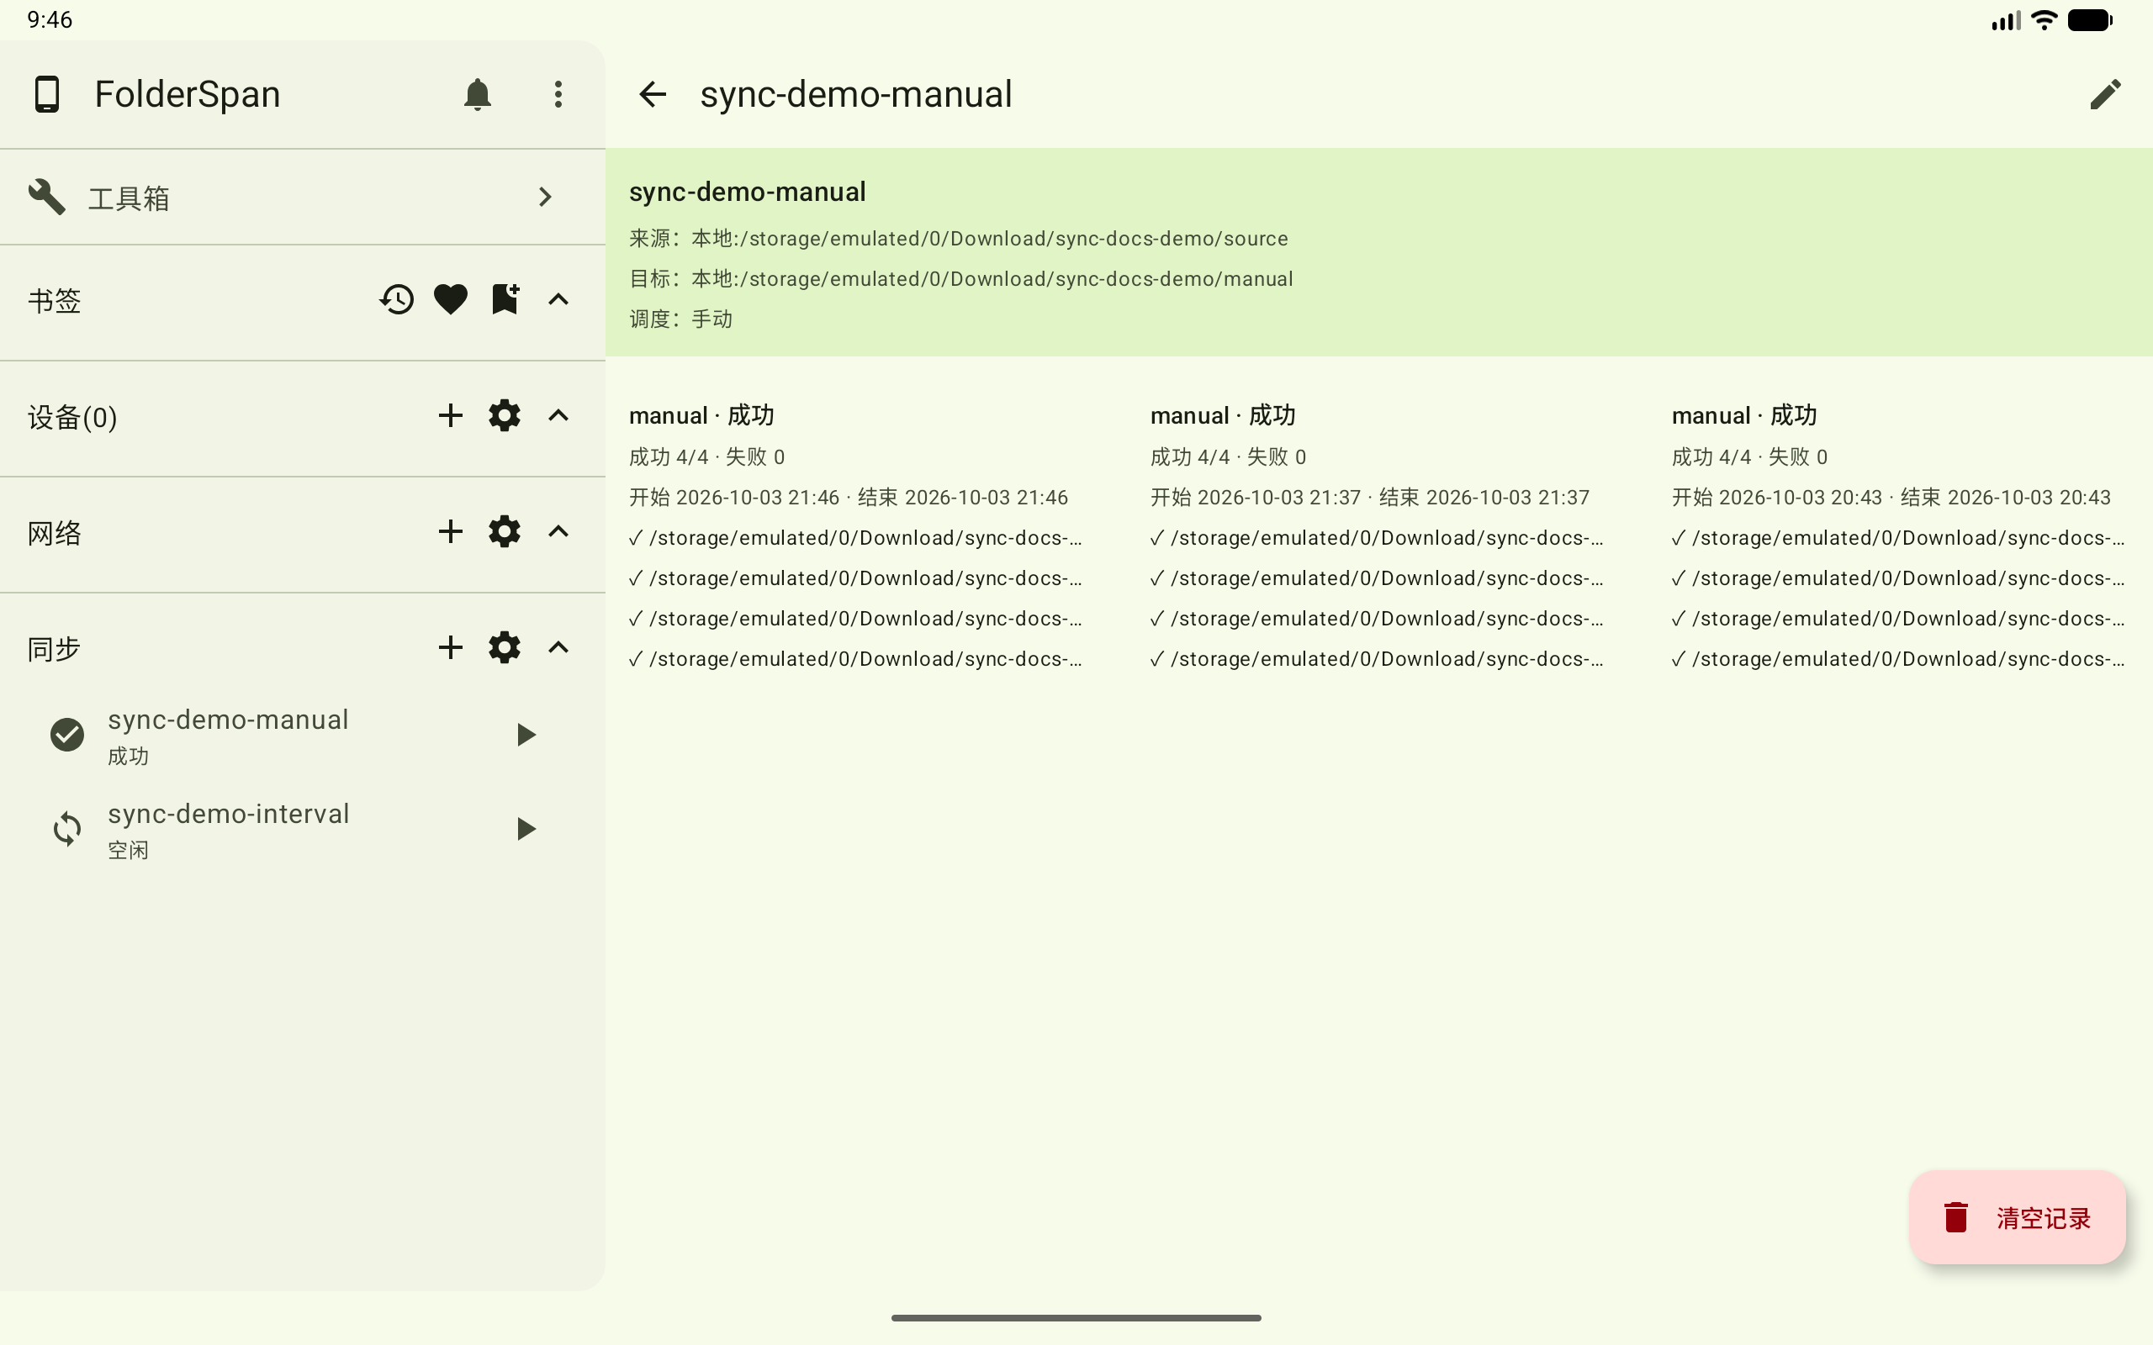Click the 同步 section label
The width and height of the screenshot is (2153, 1345).
[55, 648]
